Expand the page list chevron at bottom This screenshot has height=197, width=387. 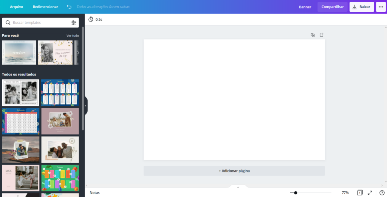point(238,187)
